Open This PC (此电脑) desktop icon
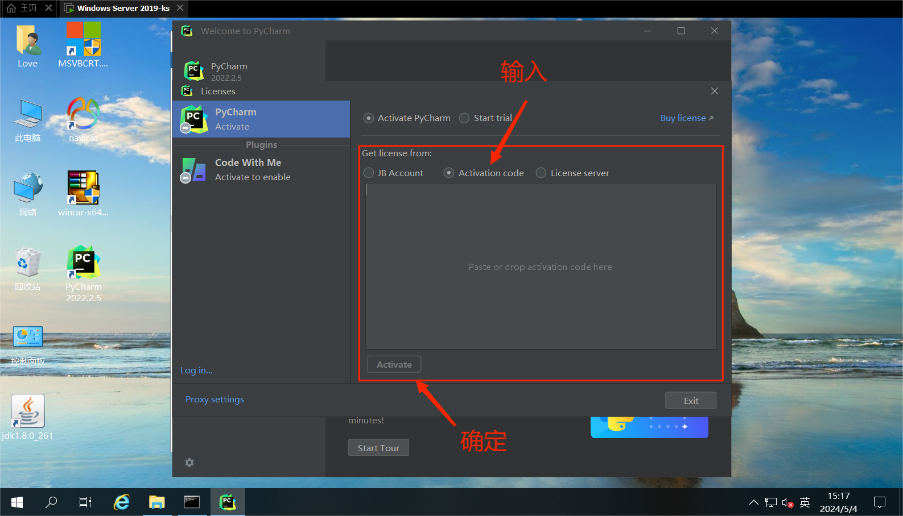 [x=27, y=120]
